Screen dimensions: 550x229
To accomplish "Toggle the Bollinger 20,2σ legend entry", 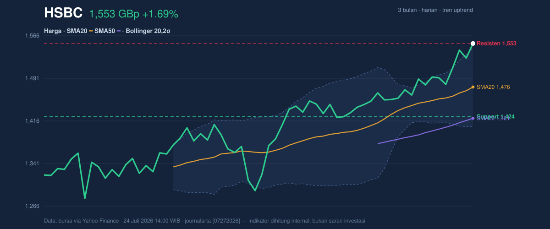I will 148,31.
